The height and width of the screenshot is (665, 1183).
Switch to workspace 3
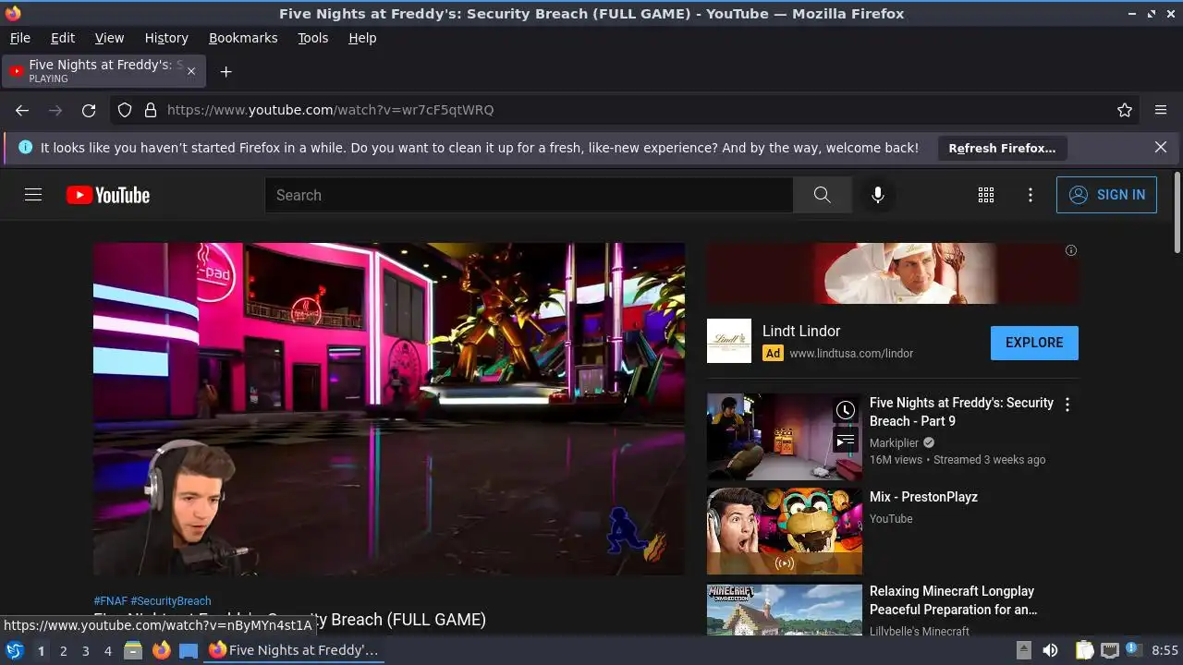click(85, 651)
